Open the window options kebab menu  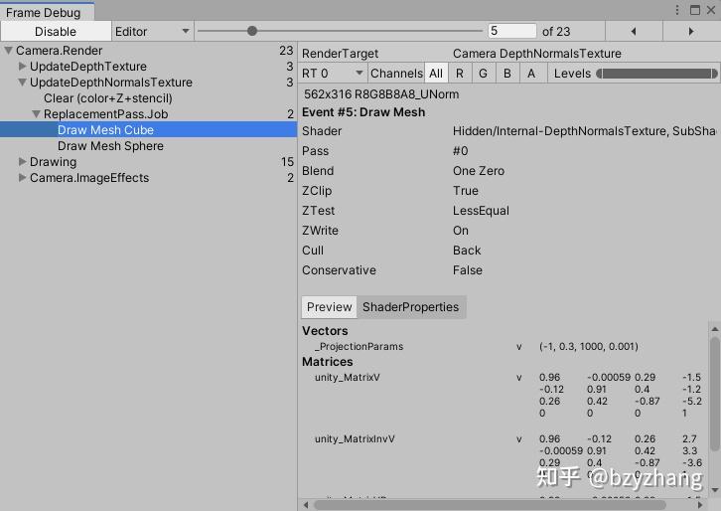click(677, 10)
